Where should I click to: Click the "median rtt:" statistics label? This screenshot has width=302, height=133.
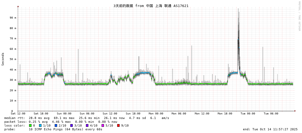[15, 118]
